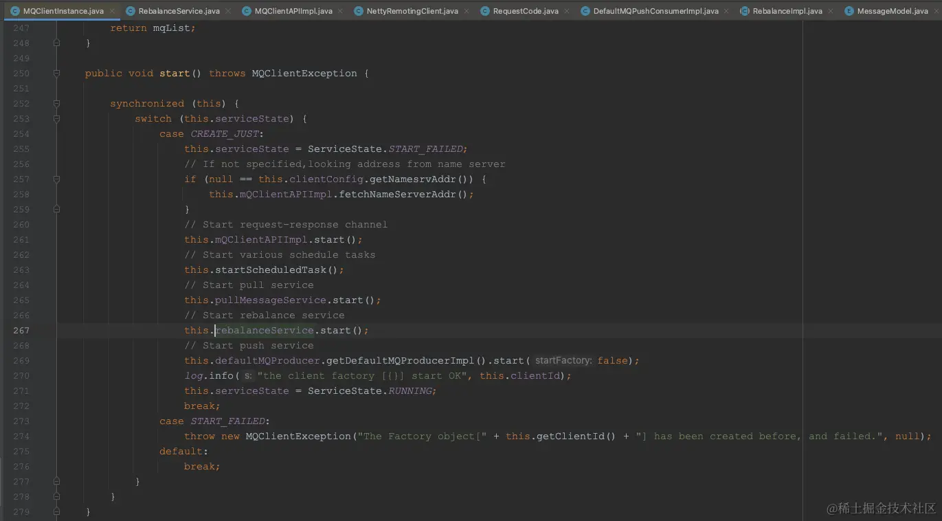Click the fold end marker on line 277

[x=56, y=482]
